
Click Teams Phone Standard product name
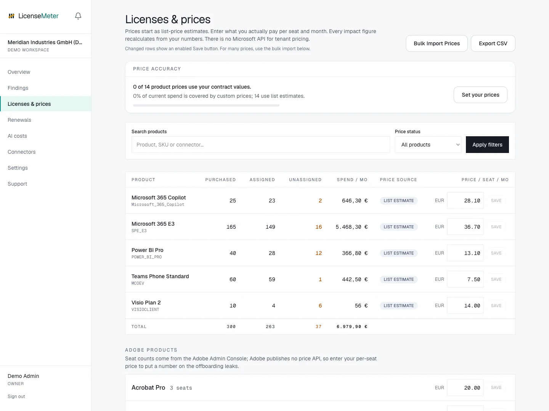coord(160,276)
